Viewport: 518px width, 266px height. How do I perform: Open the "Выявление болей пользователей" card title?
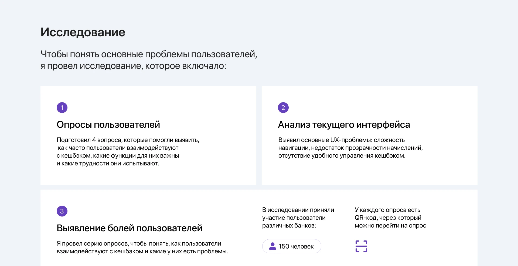(x=129, y=228)
